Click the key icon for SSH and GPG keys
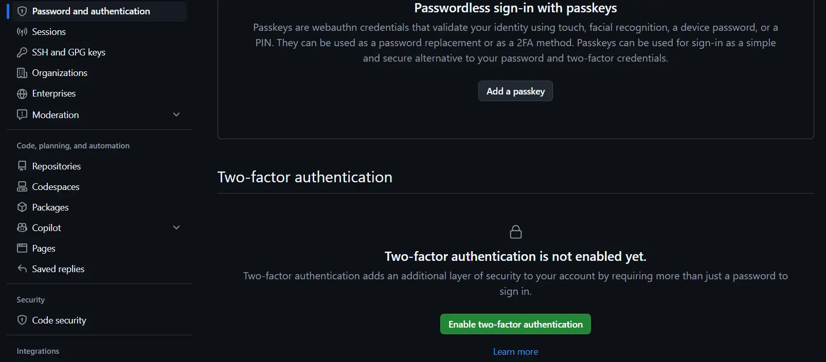This screenshot has width=826, height=362. pos(22,52)
